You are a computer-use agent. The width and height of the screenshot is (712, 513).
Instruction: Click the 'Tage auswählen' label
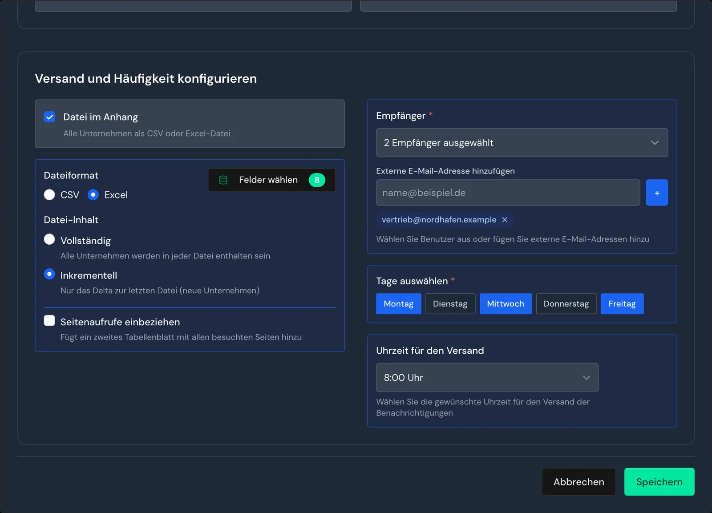click(x=412, y=281)
